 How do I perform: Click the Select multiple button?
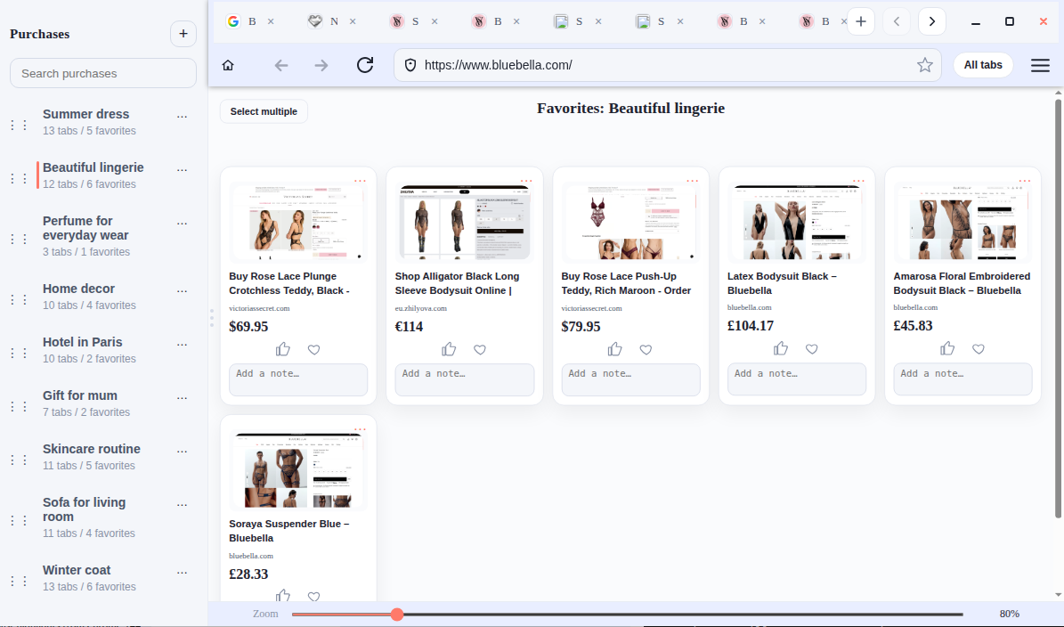(264, 111)
